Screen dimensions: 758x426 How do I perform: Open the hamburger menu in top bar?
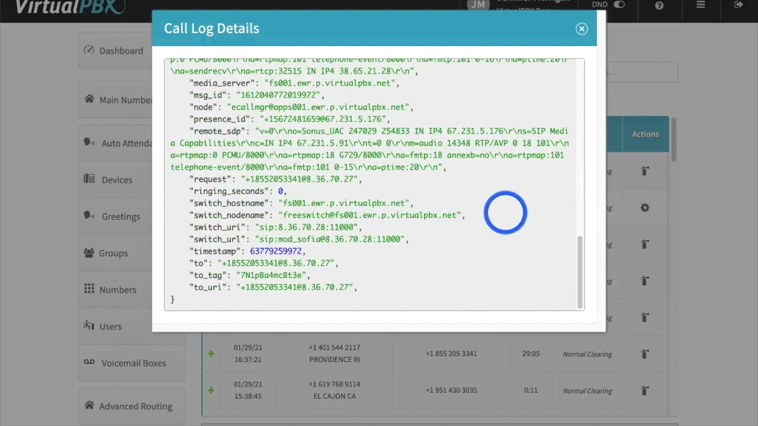[701, 5]
